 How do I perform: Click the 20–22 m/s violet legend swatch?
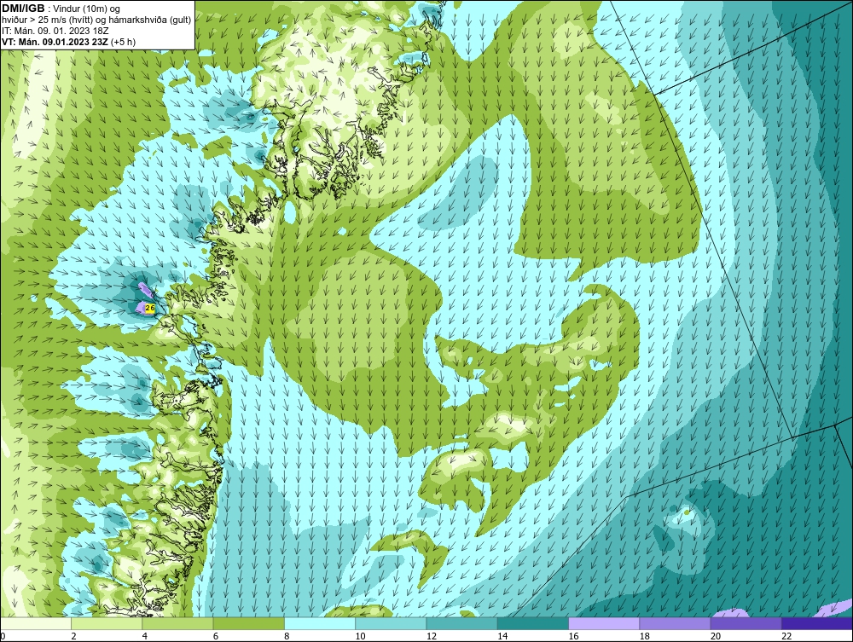tap(746, 623)
